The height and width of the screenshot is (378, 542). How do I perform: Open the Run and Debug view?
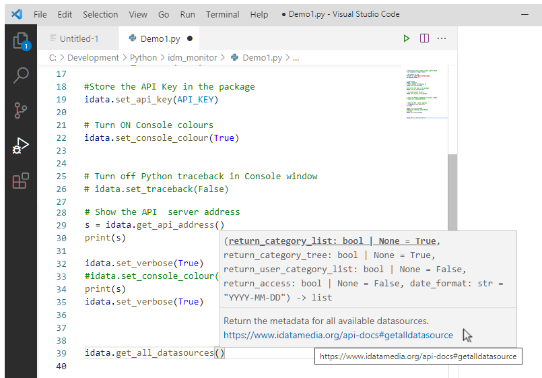click(x=21, y=145)
